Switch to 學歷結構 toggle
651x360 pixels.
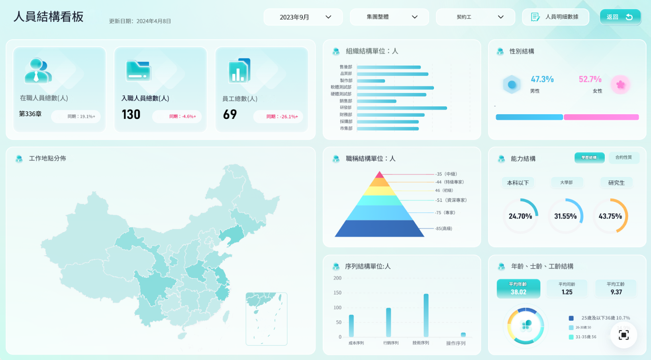click(589, 158)
